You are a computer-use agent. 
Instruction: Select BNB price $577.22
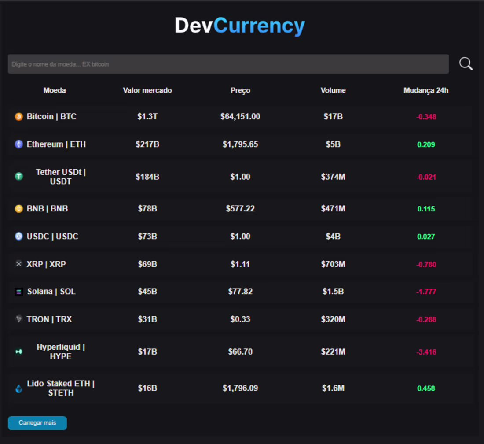(x=240, y=208)
